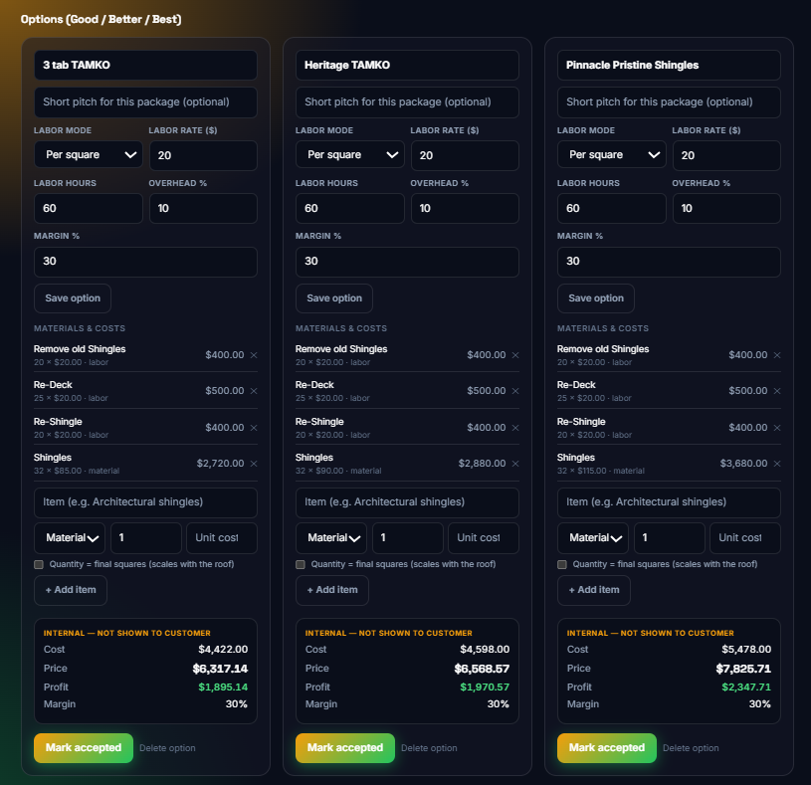Delete Re-Deck line in 3 tab TAMKO option
The height and width of the screenshot is (785, 811).
254,390
